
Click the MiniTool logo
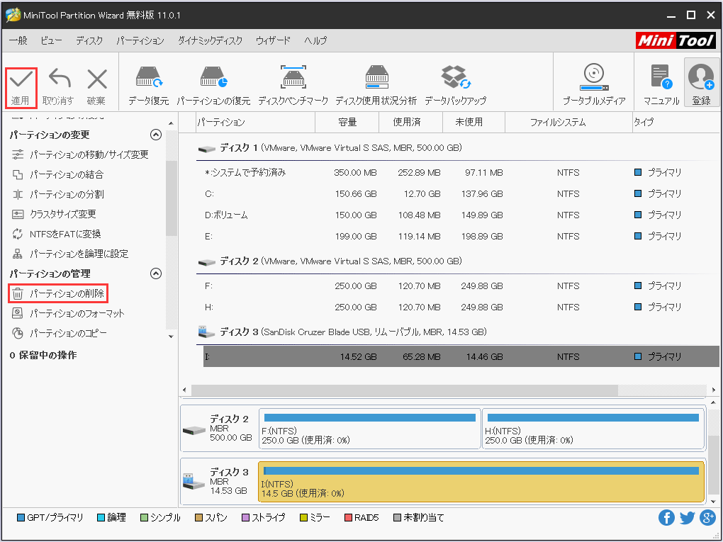676,40
